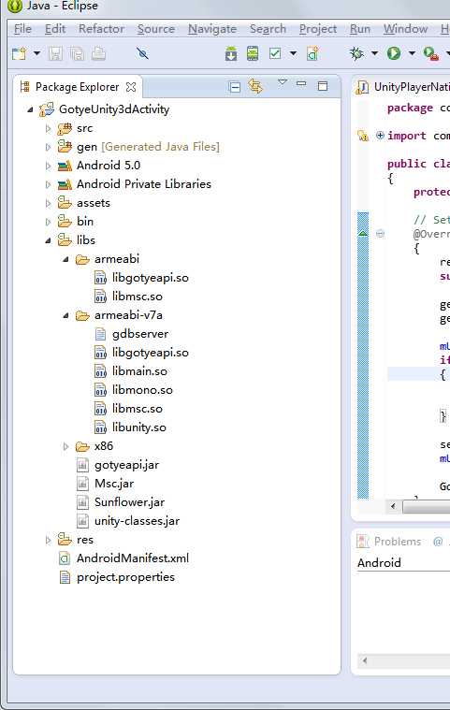Open the Source menu
This screenshot has width=450, height=710.
(156, 29)
